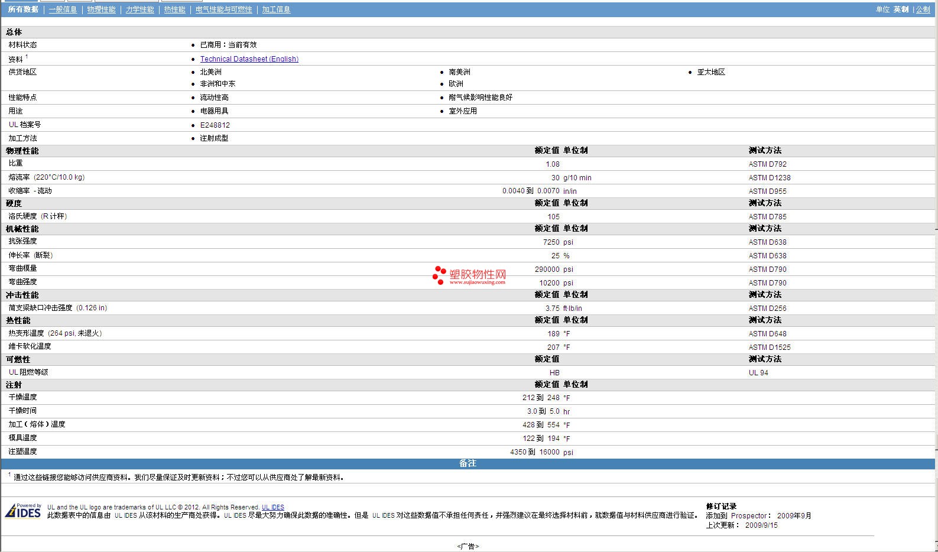
Task: Click the ASTM D1525 test method
Action: (770, 348)
